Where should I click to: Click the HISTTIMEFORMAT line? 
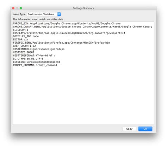coord(34,56)
